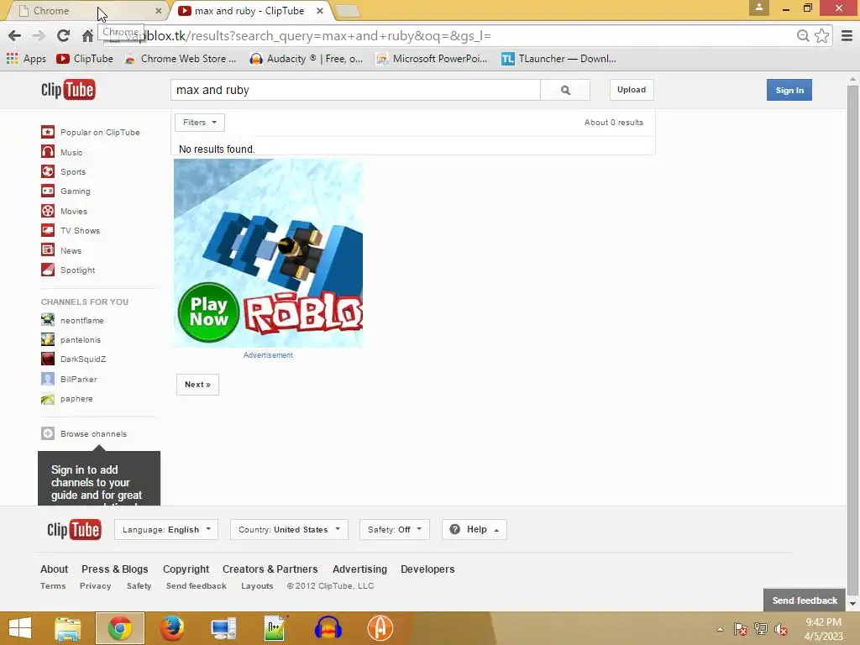Image resolution: width=860 pixels, height=645 pixels.
Task: Click the search magnifier button
Action: (565, 90)
